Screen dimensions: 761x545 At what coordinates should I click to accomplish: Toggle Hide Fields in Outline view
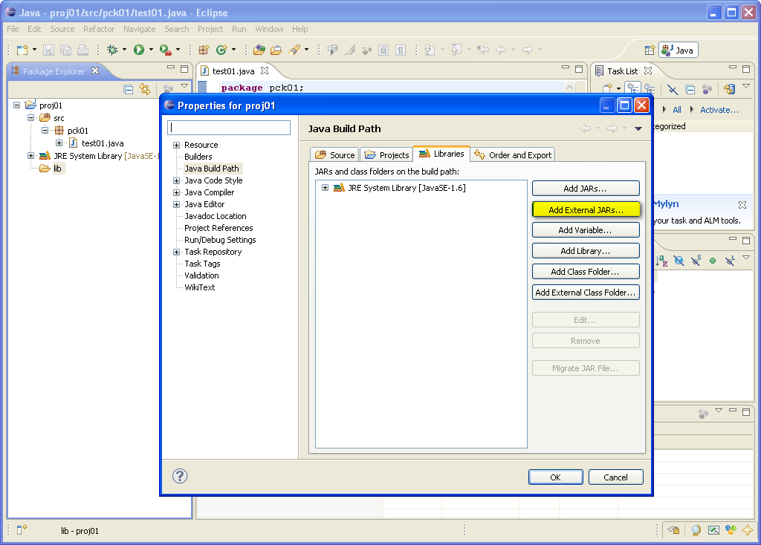[679, 261]
